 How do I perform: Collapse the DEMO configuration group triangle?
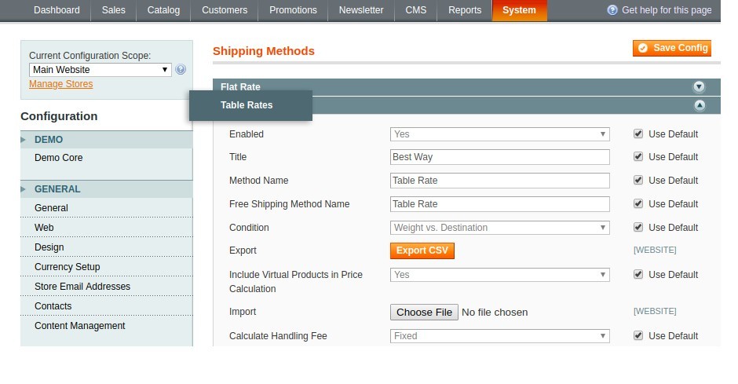(x=23, y=140)
